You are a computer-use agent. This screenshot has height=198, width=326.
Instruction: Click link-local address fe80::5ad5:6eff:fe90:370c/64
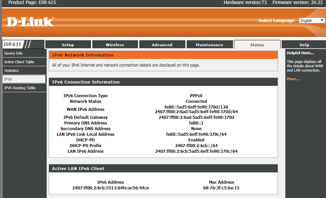click(196, 134)
